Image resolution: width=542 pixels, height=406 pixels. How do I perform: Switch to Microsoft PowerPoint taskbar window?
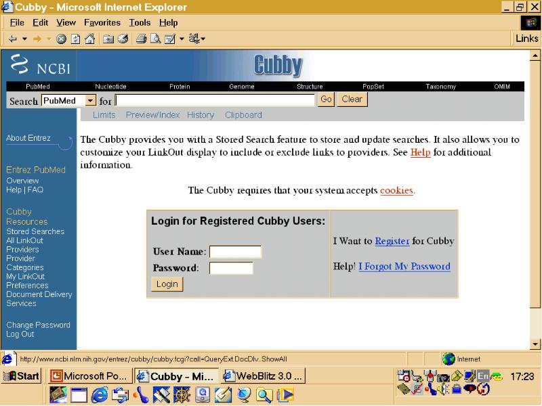point(89,376)
